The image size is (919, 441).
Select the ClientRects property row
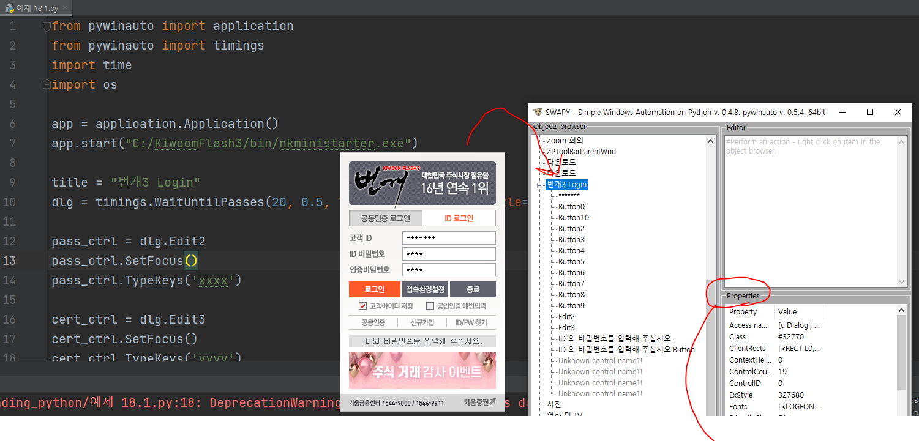[811, 349]
